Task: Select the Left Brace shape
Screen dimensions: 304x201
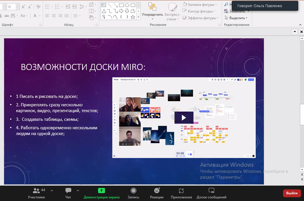Action: 121,17
